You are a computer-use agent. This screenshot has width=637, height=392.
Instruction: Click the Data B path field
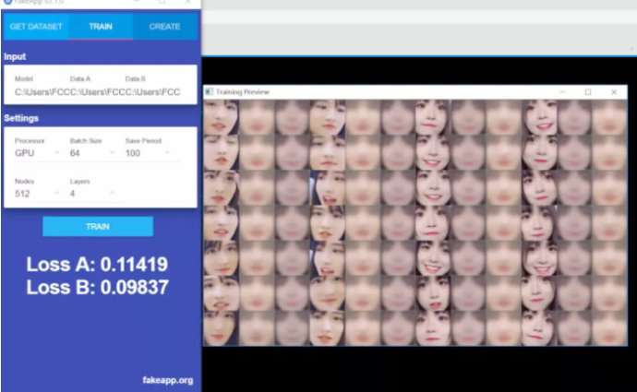coord(152,91)
